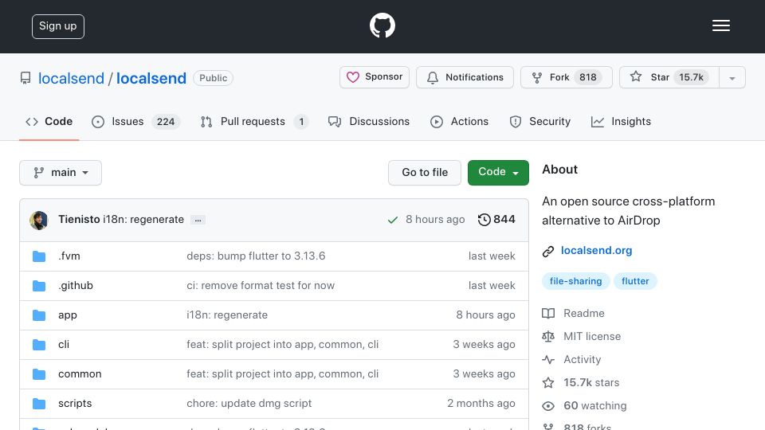Open commit deps: bump flutter to 3.13.6 in .fvm row

[x=256, y=256]
